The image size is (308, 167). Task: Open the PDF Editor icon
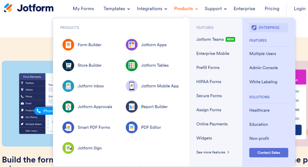click(x=132, y=127)
